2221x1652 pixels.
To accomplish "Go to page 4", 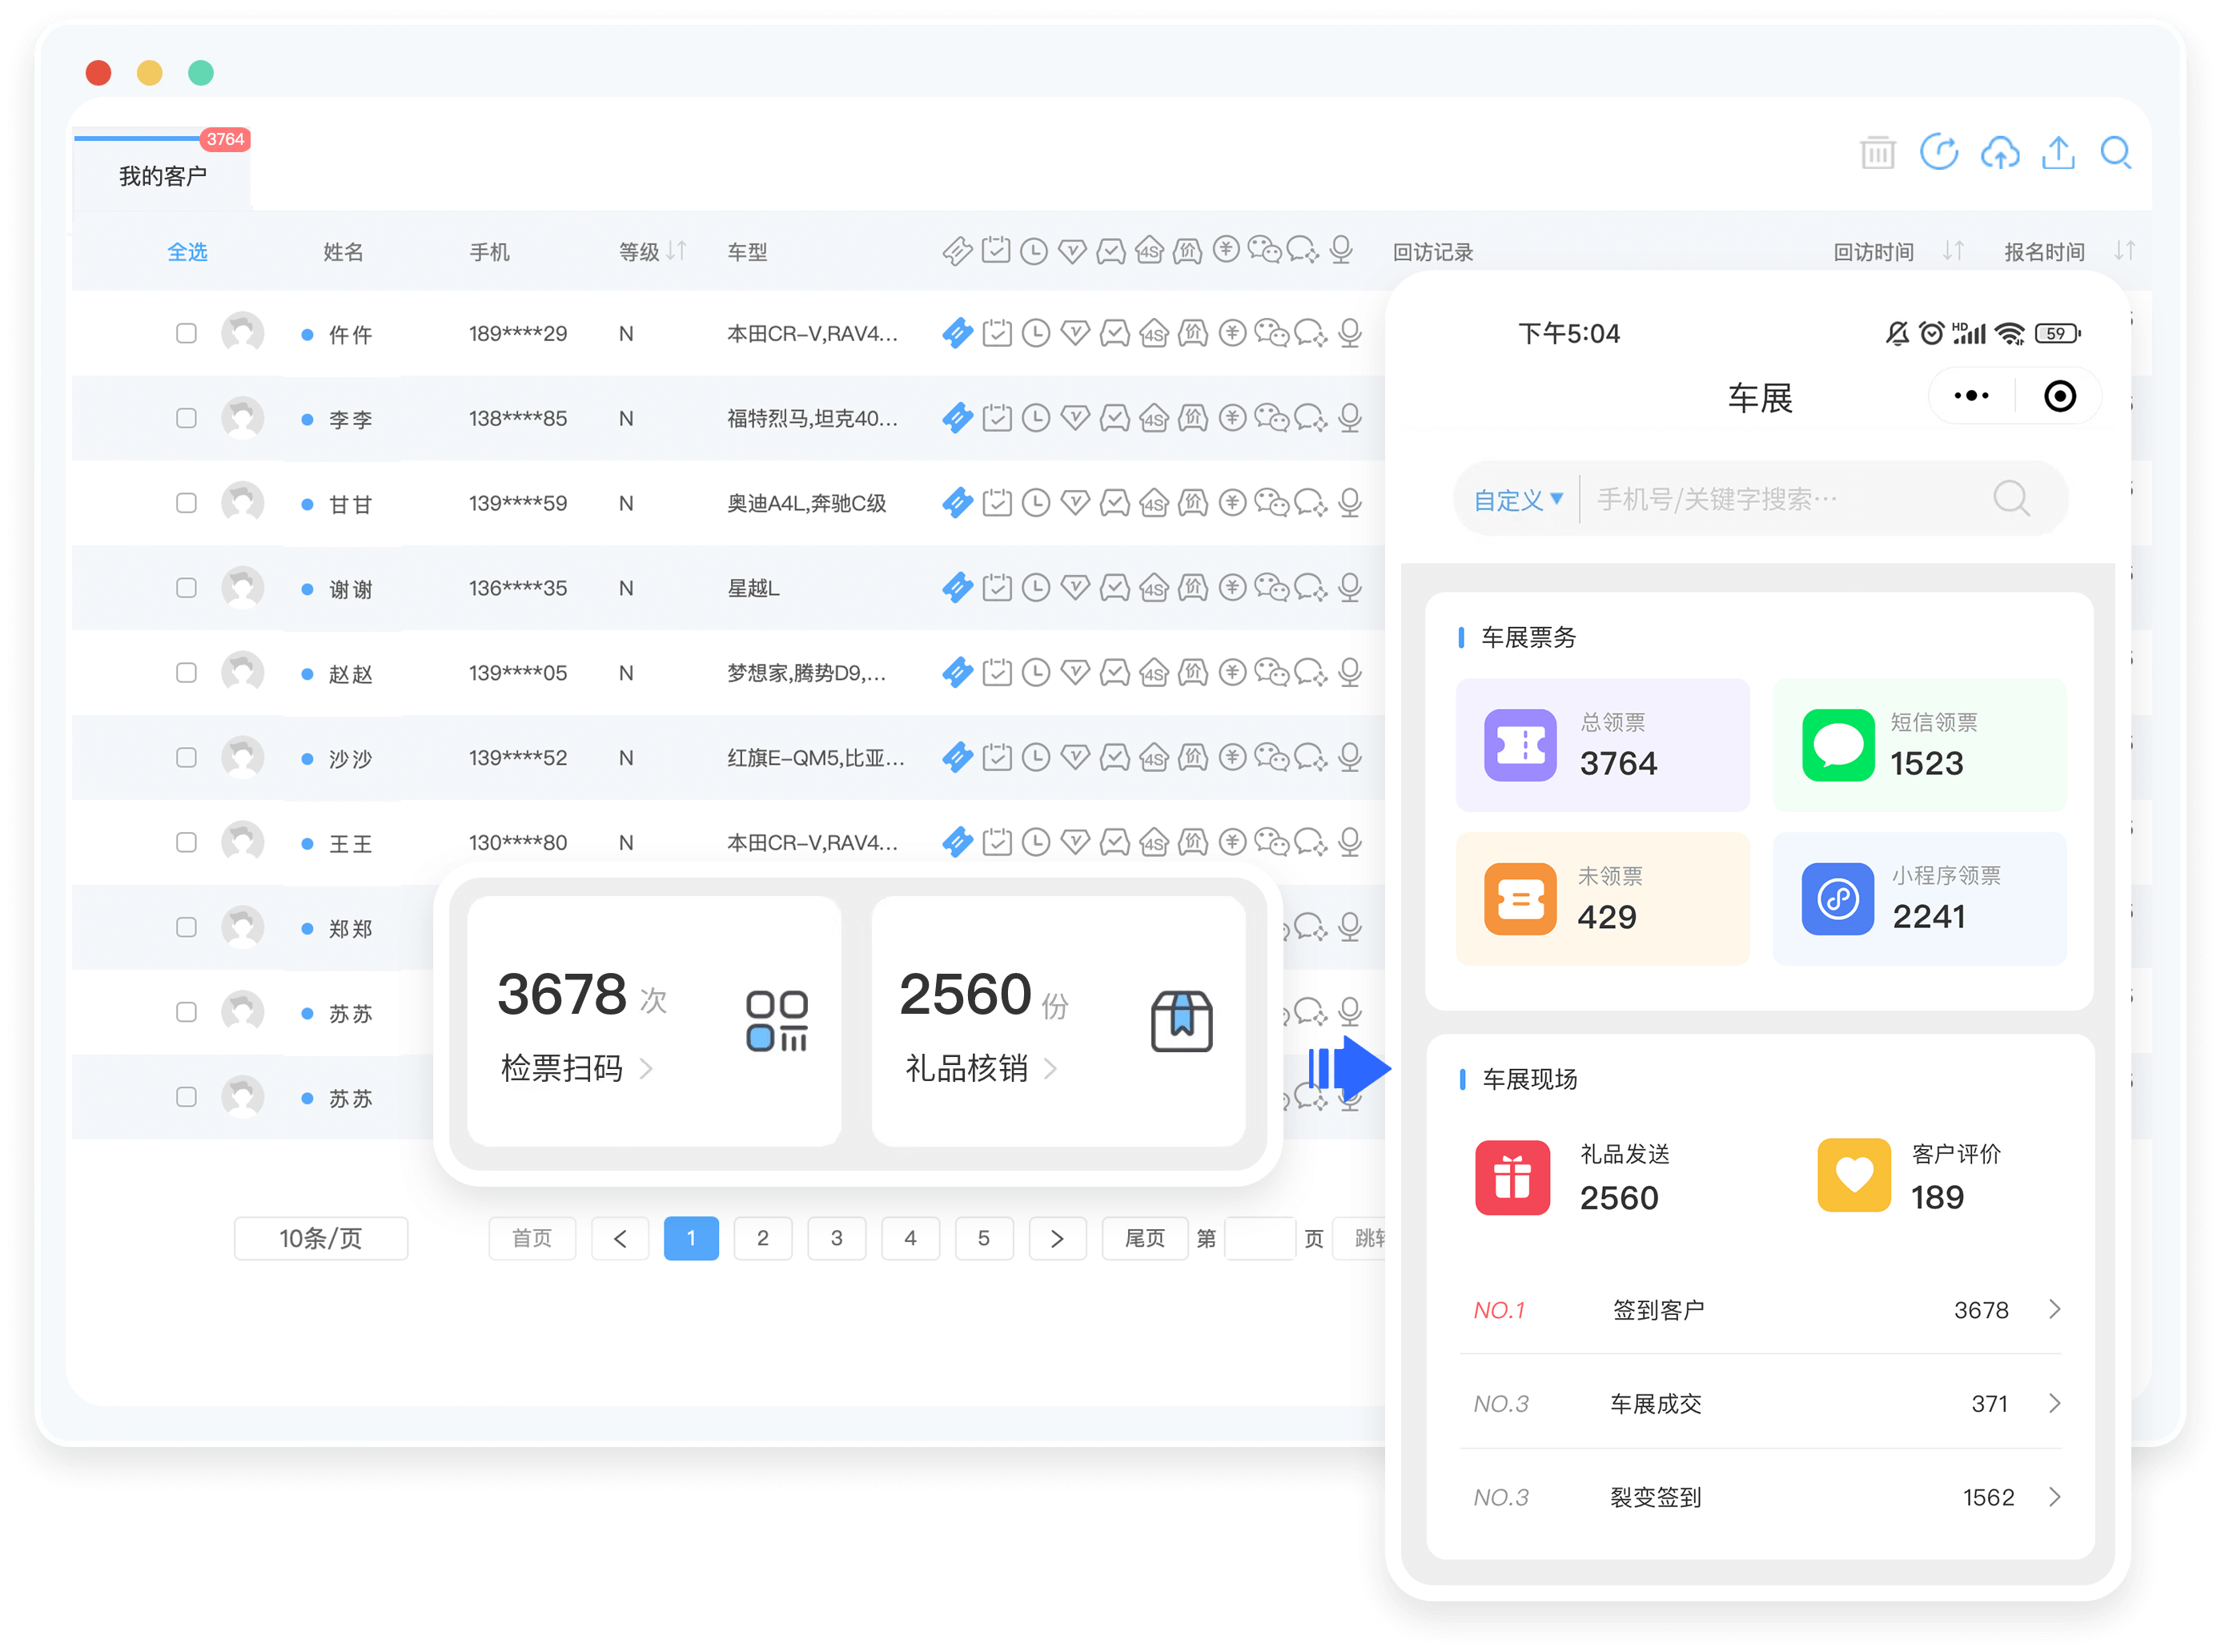I will pos(910,1238).
